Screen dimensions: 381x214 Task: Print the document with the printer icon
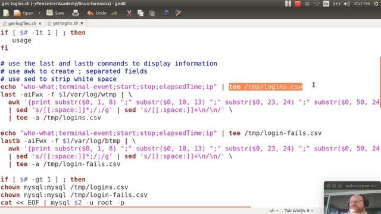pyautogui.click(x=76, y=13)
